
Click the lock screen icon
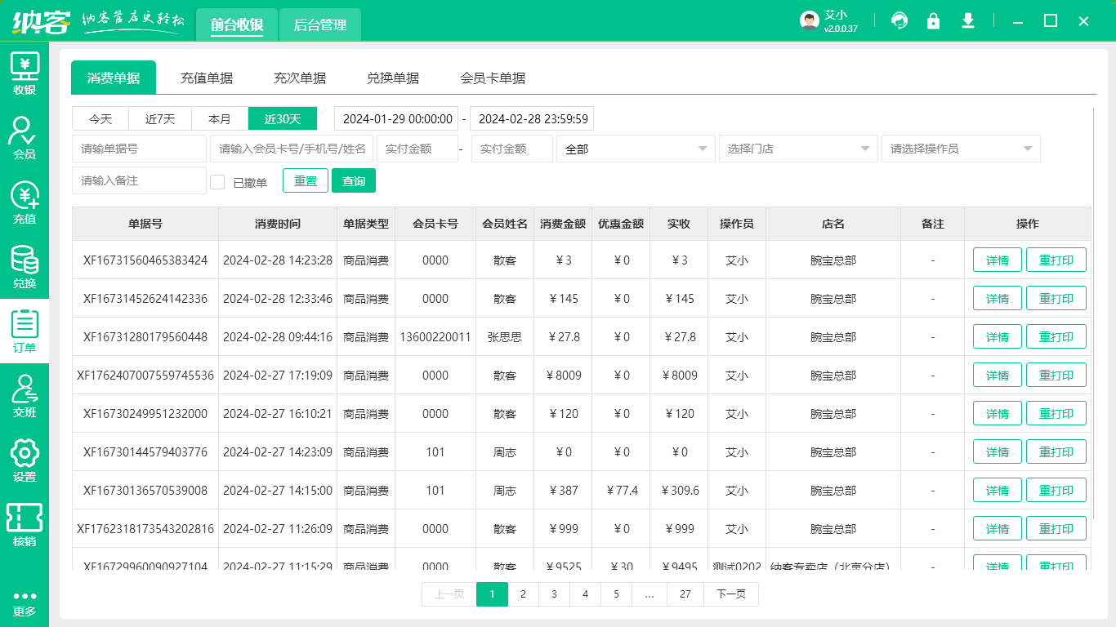coord(933,20)
